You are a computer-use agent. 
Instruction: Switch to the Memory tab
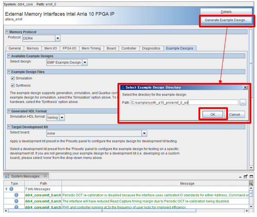pos(33,48)
